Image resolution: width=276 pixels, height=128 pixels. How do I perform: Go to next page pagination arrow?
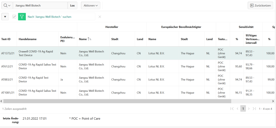(249, 109)
